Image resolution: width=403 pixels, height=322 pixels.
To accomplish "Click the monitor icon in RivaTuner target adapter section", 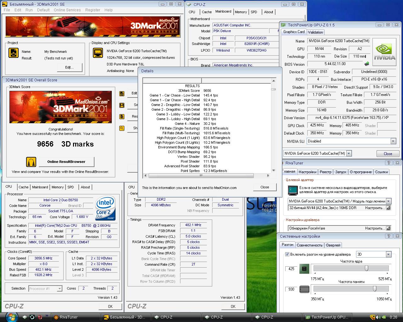I will [x=293, y=190].
